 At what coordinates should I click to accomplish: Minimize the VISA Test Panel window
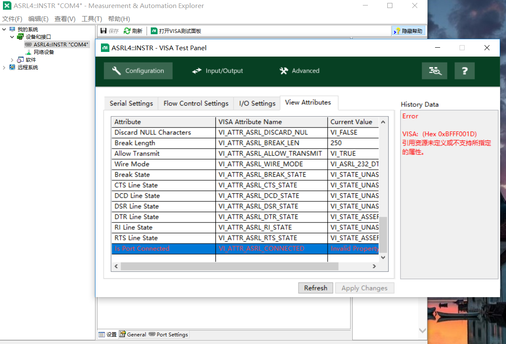click(x=437, y=48)
